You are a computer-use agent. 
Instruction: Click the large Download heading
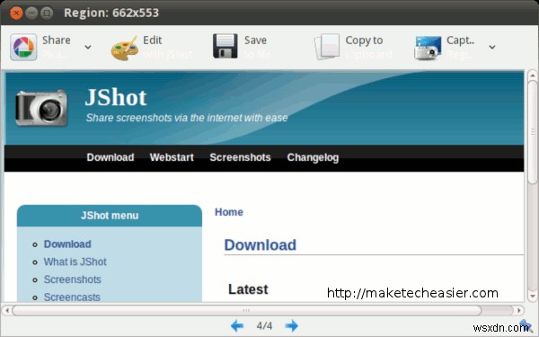pos(261,244)
